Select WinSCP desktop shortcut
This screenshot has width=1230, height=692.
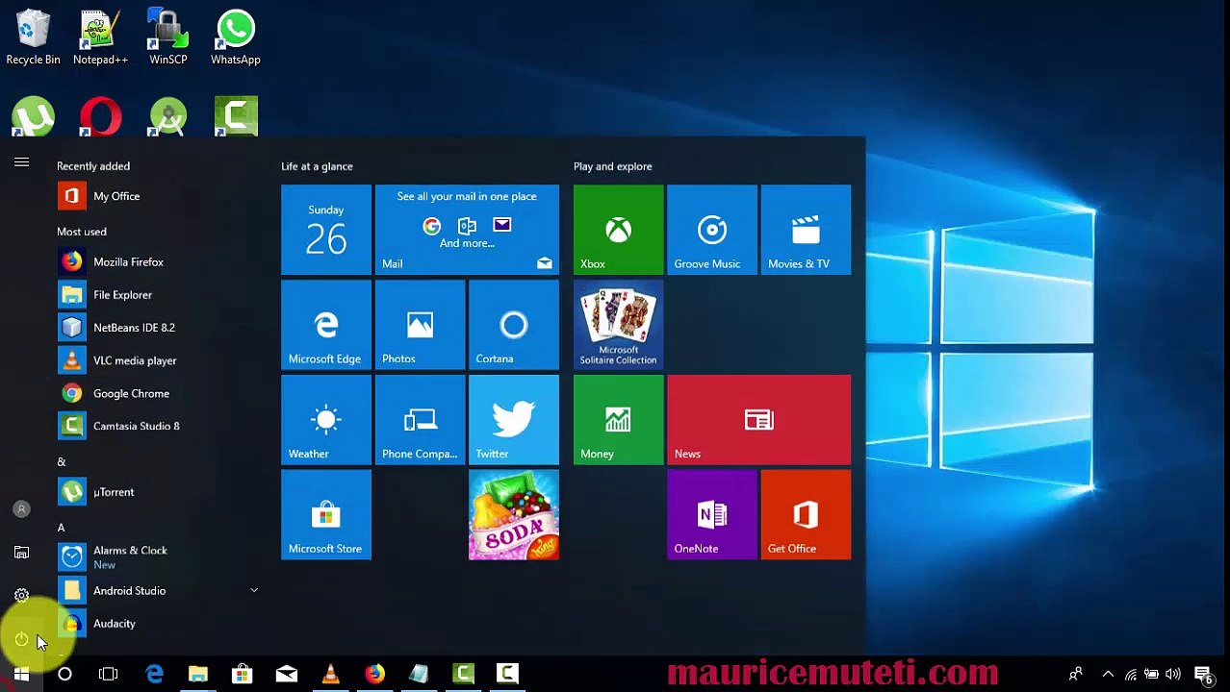[x=168, y=37]
